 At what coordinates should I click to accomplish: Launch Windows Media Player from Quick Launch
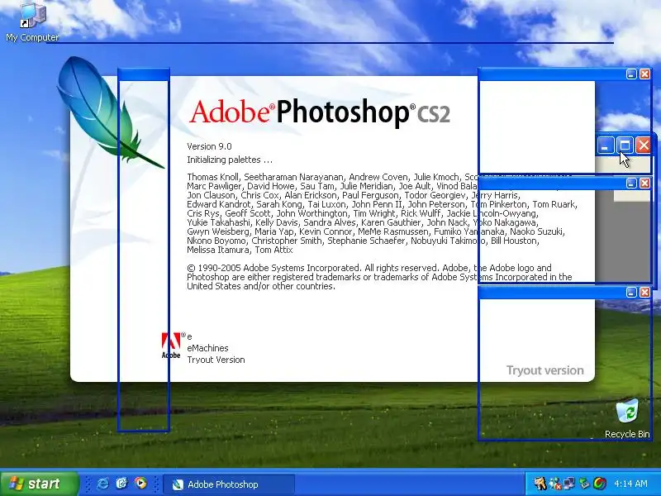[140, 484]
